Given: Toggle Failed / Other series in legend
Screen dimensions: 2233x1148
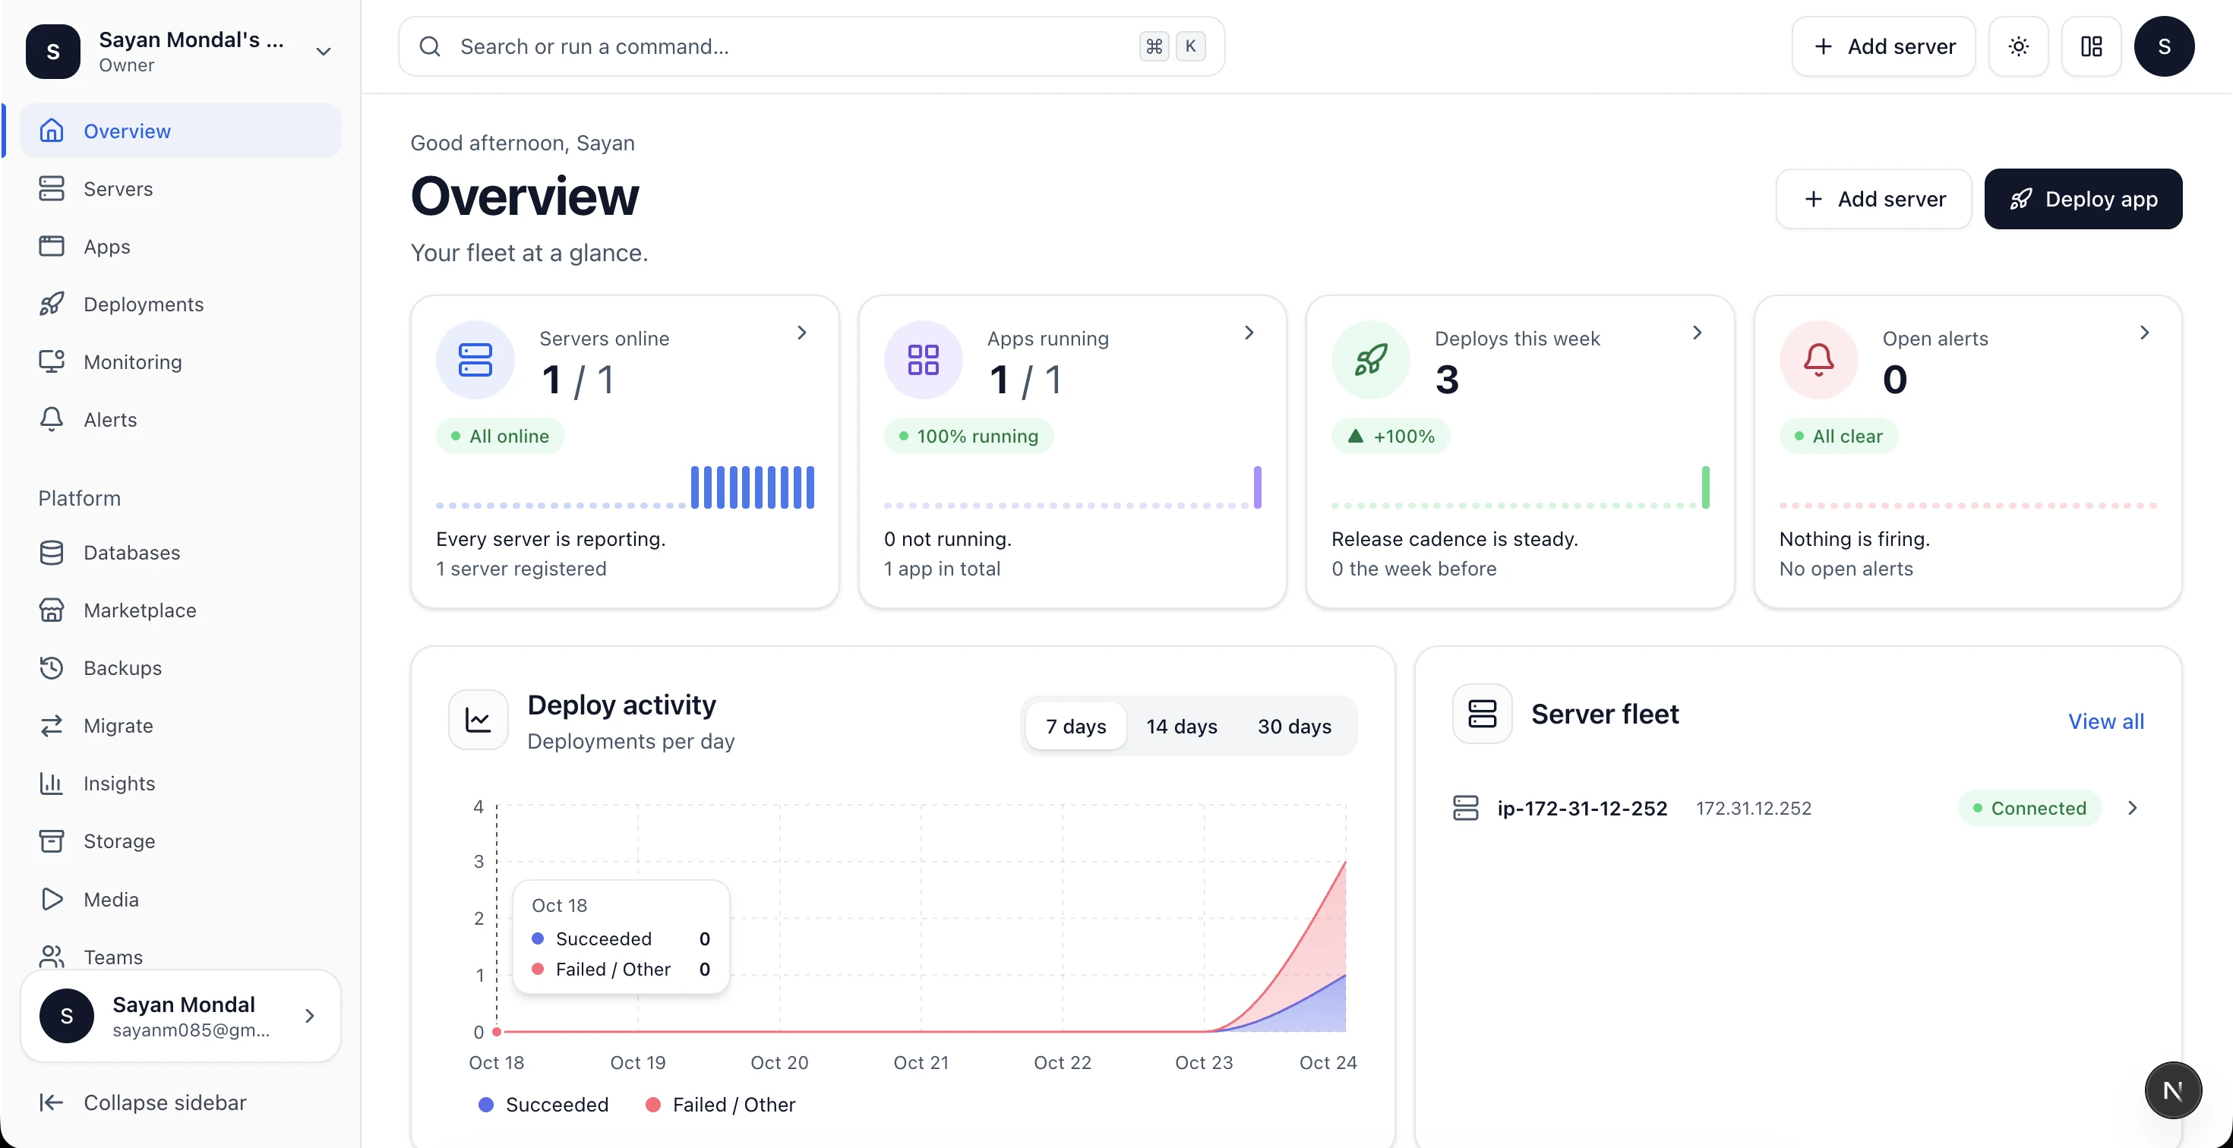Looking at the screenshot, I should click(720, 1105).
